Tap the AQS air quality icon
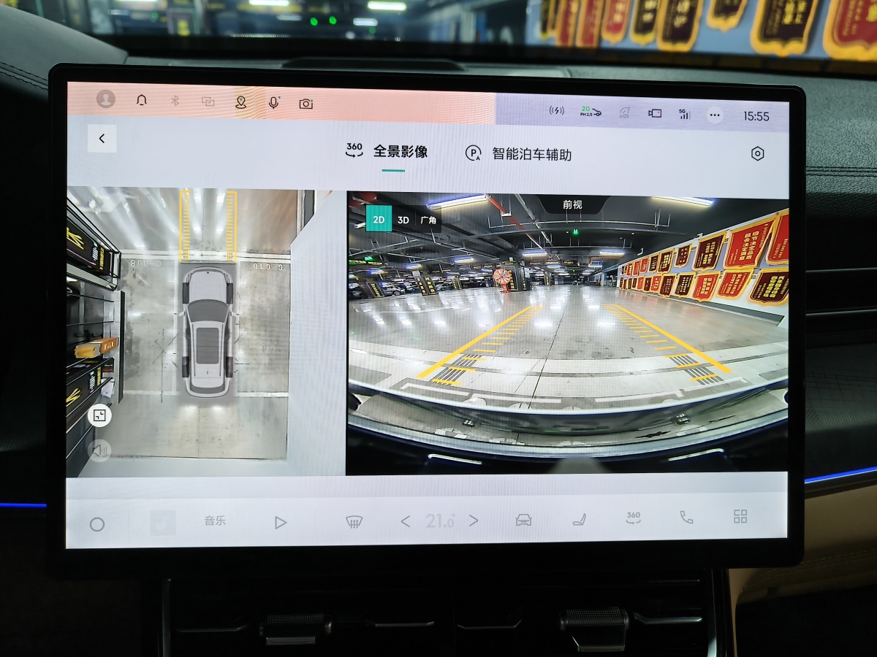The image size is (877, 657). click(x=624, y=113)
